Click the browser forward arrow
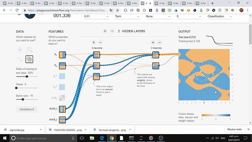 pyautogui.click(x=11, y=10)
